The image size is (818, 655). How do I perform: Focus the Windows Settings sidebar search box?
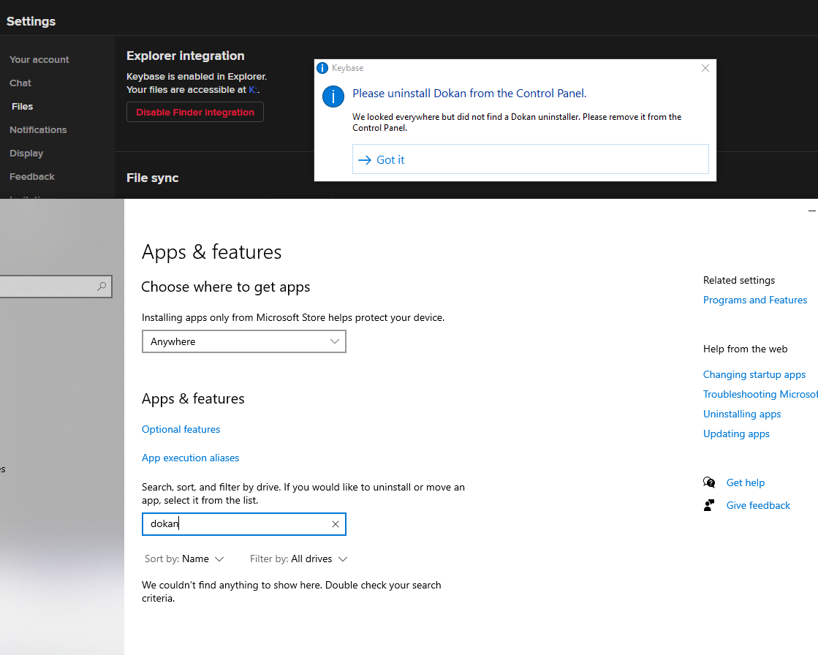56,287
